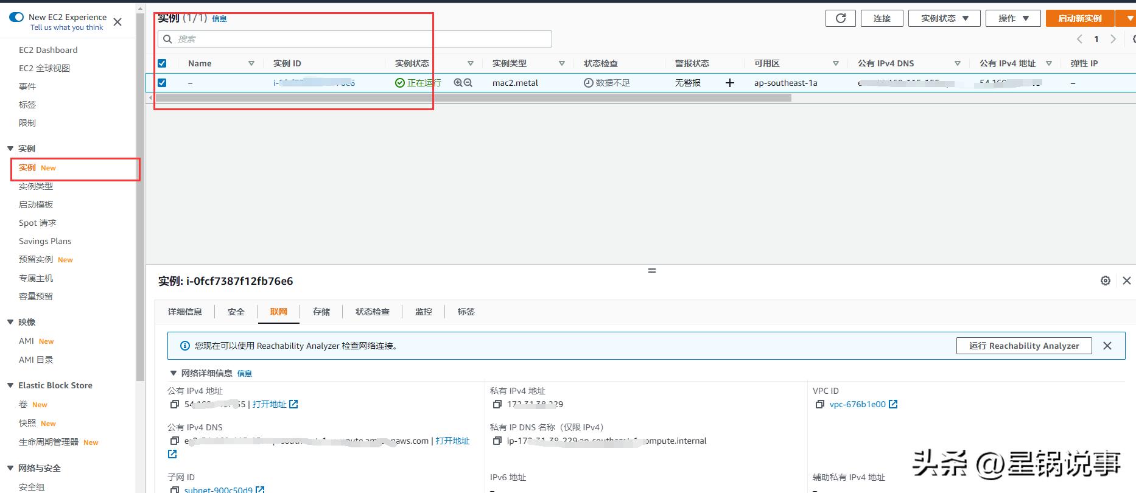Switch to the 详细信息 tab

point(185,312)
